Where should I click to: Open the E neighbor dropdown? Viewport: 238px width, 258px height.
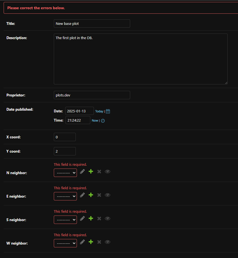[65, 196]
